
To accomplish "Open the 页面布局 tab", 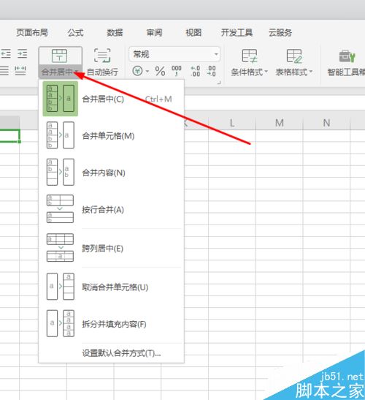I will click(32, 33).
